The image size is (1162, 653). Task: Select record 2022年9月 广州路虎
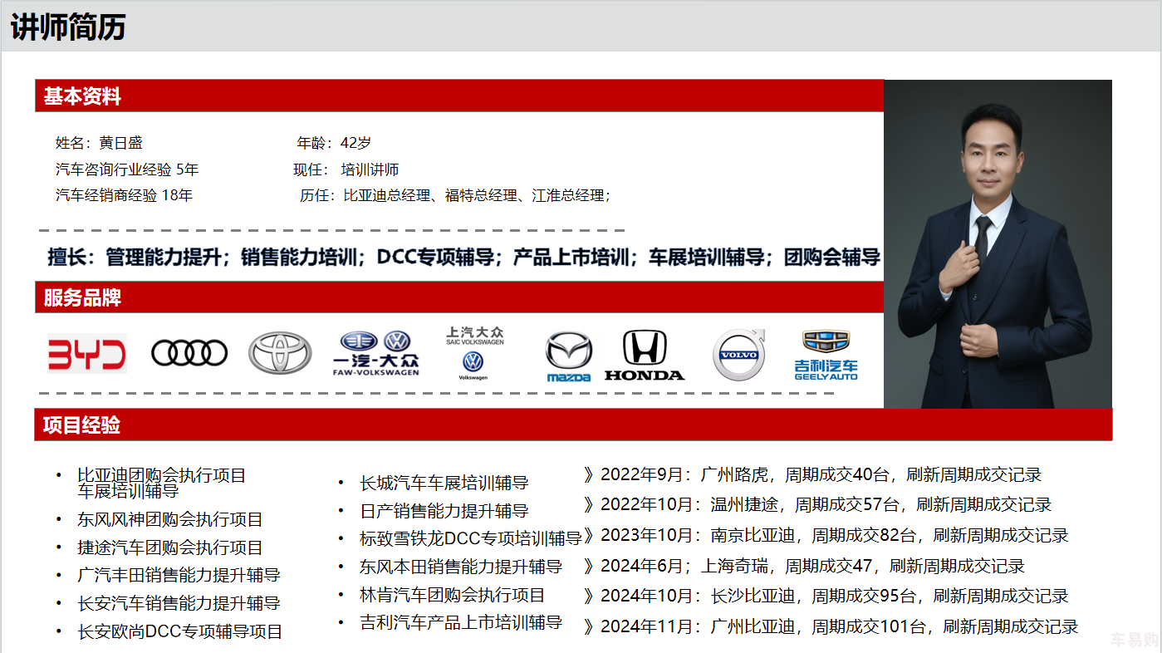tap(812, 474)
